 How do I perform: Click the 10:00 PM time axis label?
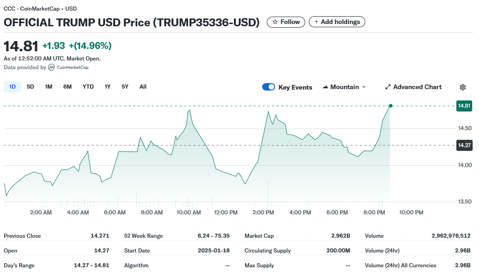411,212
